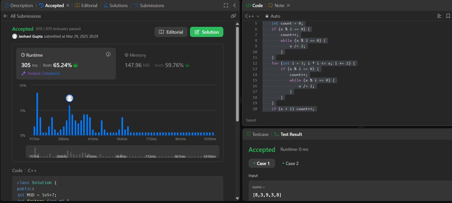452x203 pixels.
Task: Click the Runtime stats card
Action: [66, 64]
